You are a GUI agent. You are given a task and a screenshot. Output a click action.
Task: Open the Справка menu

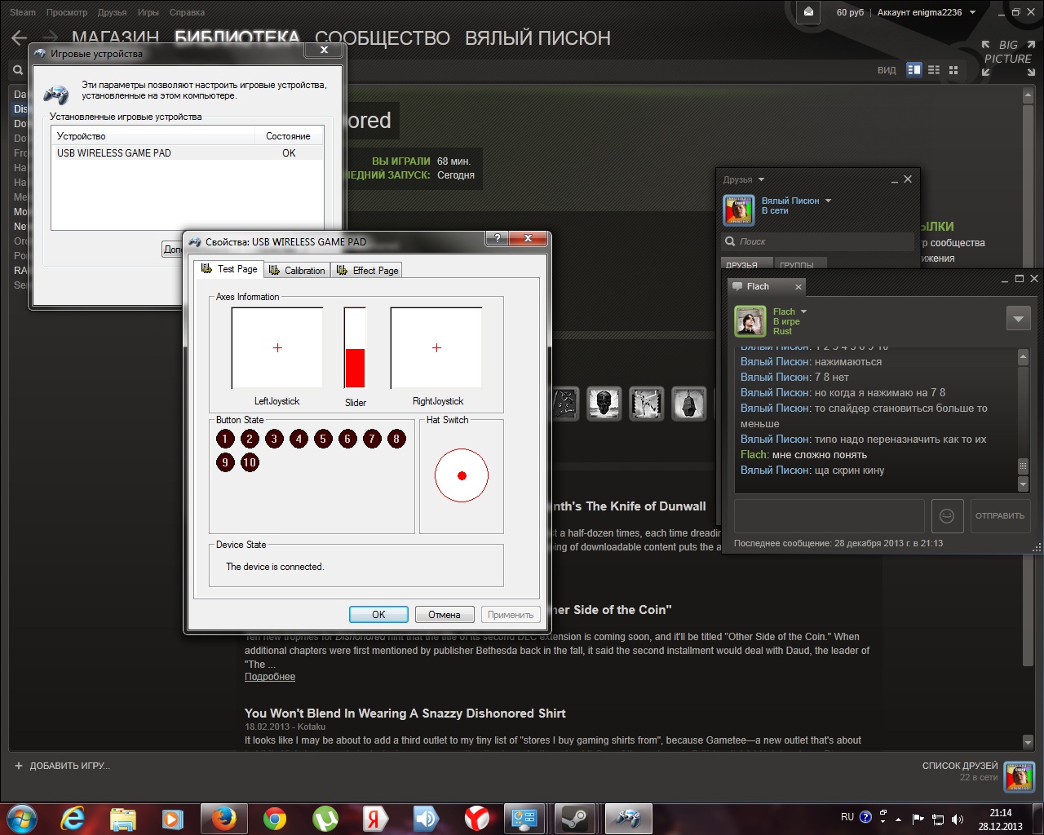187,12
